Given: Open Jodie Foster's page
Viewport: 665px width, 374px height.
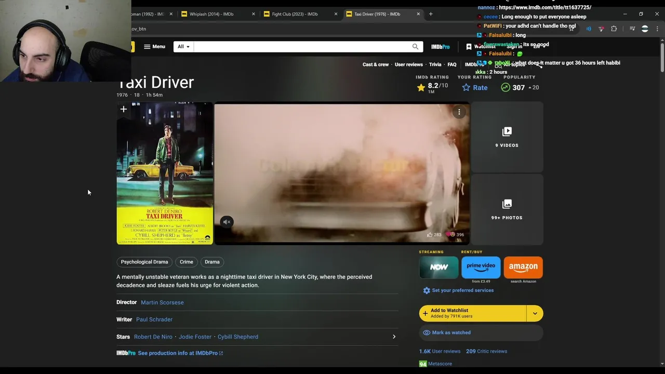Looking at the screenshot, I should (x=195, y=337).
